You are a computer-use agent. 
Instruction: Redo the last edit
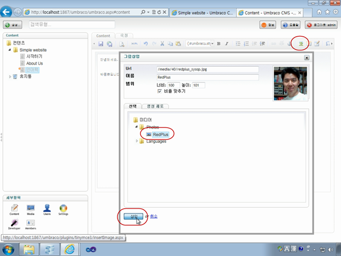(154, 44)
